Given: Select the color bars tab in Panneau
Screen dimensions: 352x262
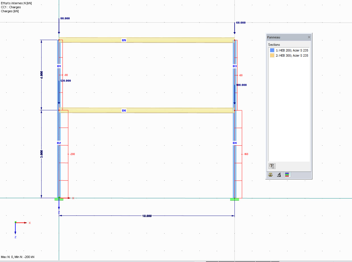Looking at the screenshot, I should pos(287,175).
